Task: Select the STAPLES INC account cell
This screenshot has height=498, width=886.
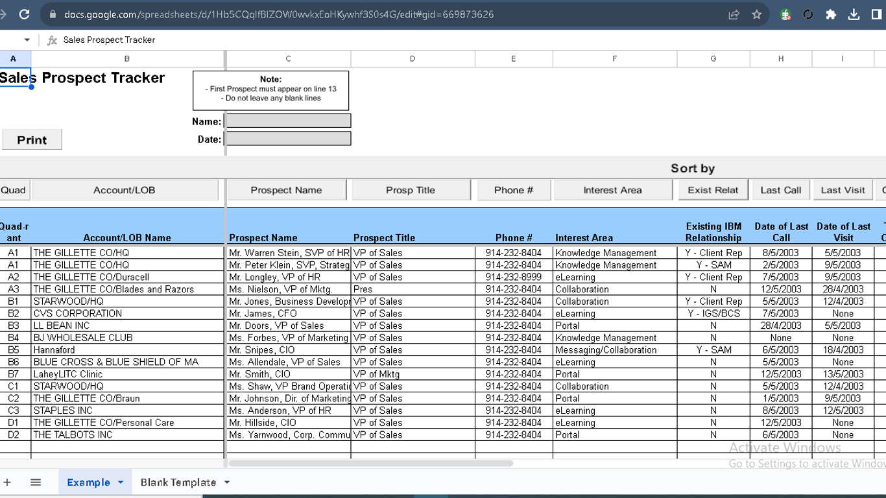Action: click(127, 410)
